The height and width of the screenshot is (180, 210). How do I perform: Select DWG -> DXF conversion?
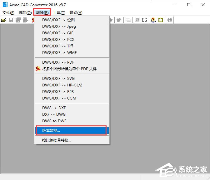tap(72, 108)
